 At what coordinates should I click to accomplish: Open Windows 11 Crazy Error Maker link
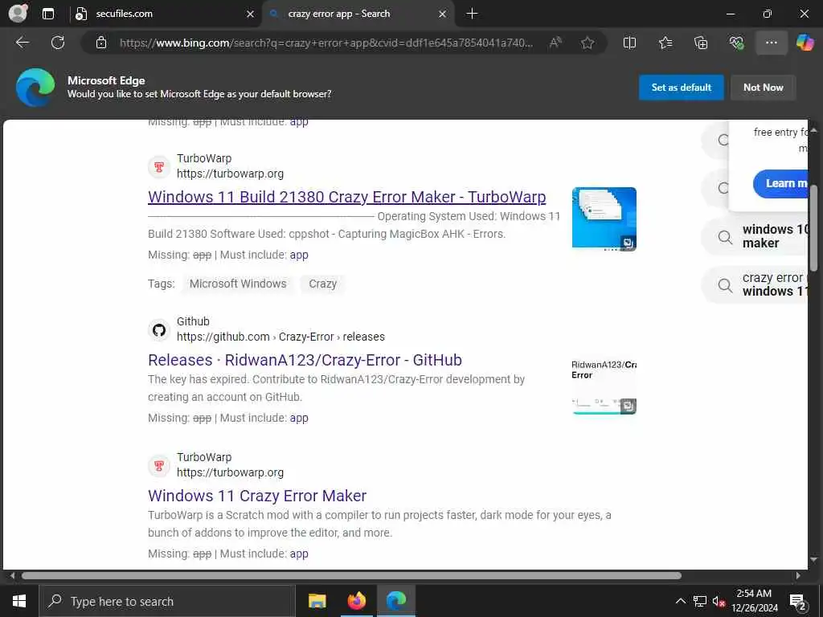point(257,496)
